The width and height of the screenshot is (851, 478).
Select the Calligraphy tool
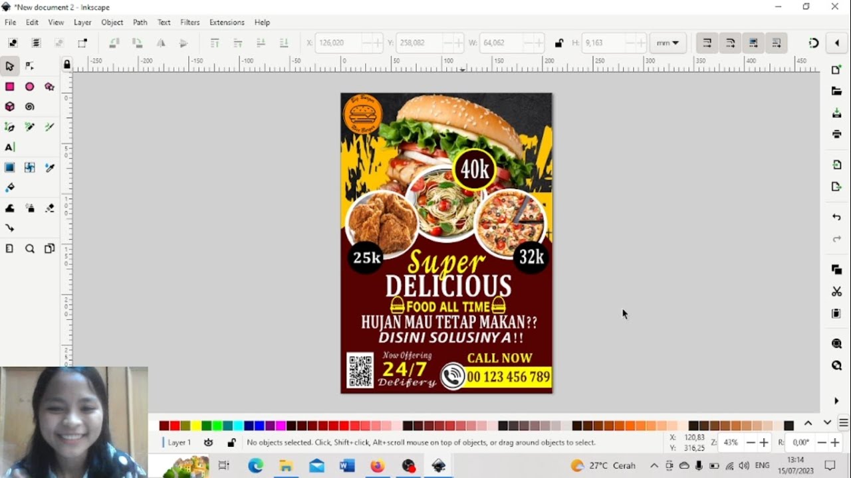point(49,127)
